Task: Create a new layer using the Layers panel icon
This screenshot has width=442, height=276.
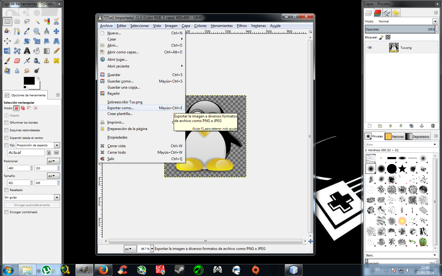Action: (370, 126)
